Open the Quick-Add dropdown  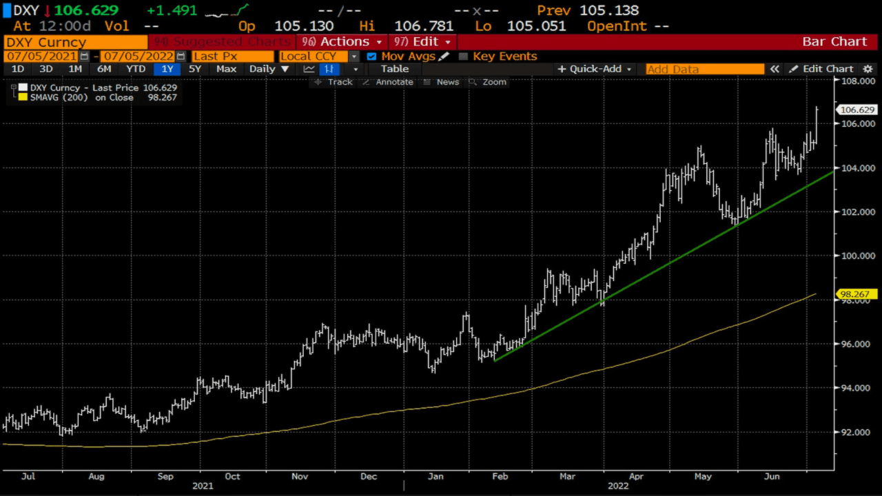(595, 69)
